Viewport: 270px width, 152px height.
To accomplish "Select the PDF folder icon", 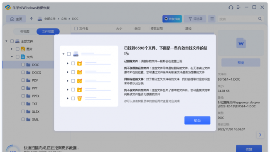I will tap(28, 80).
